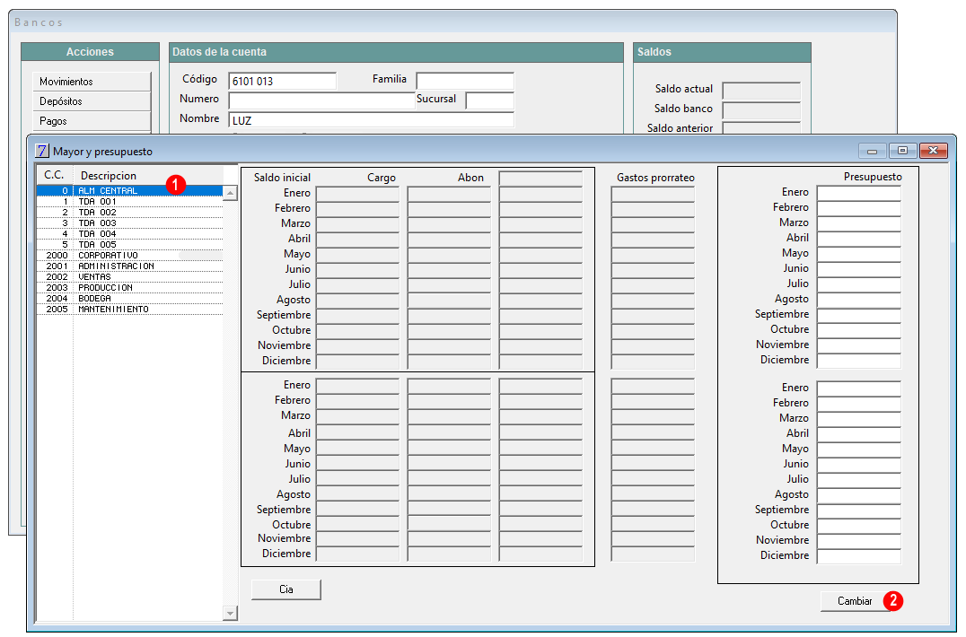Select the TDA 003 cost center row

point(130,223)
